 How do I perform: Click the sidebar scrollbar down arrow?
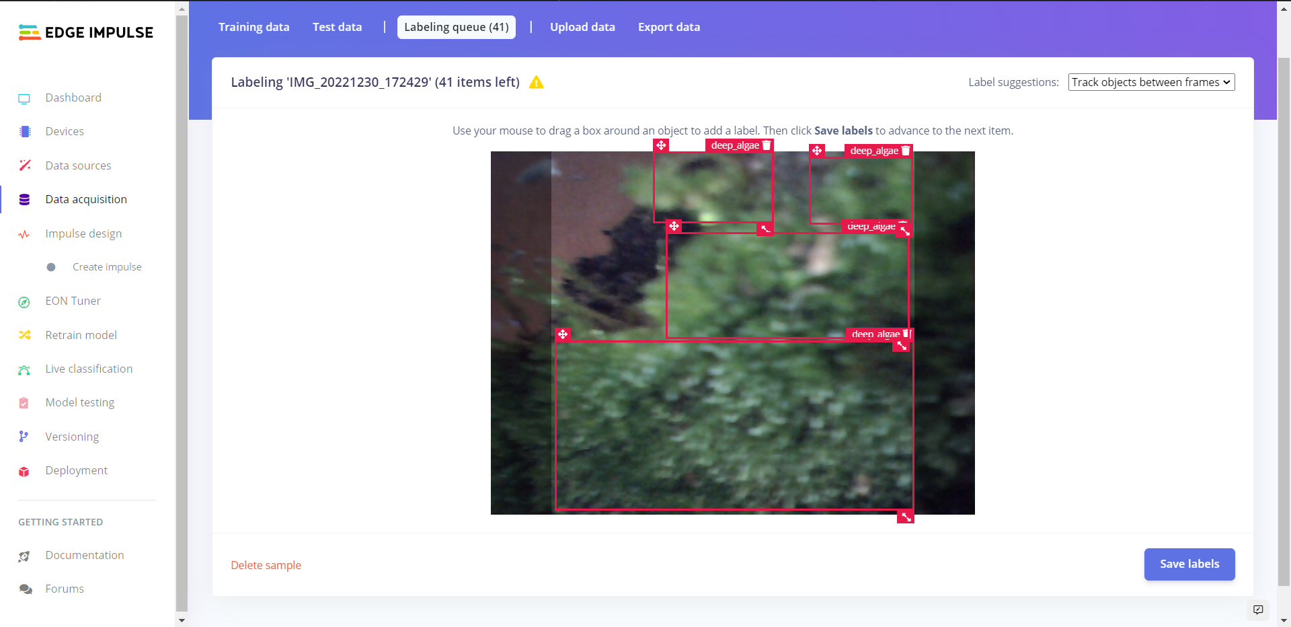click(x=182, y=620)
